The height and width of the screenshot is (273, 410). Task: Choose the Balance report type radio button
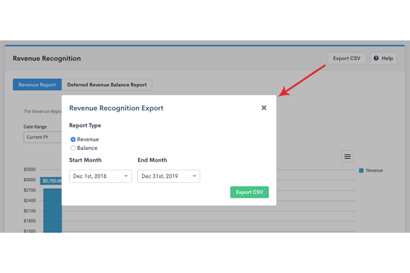(73, 148)
